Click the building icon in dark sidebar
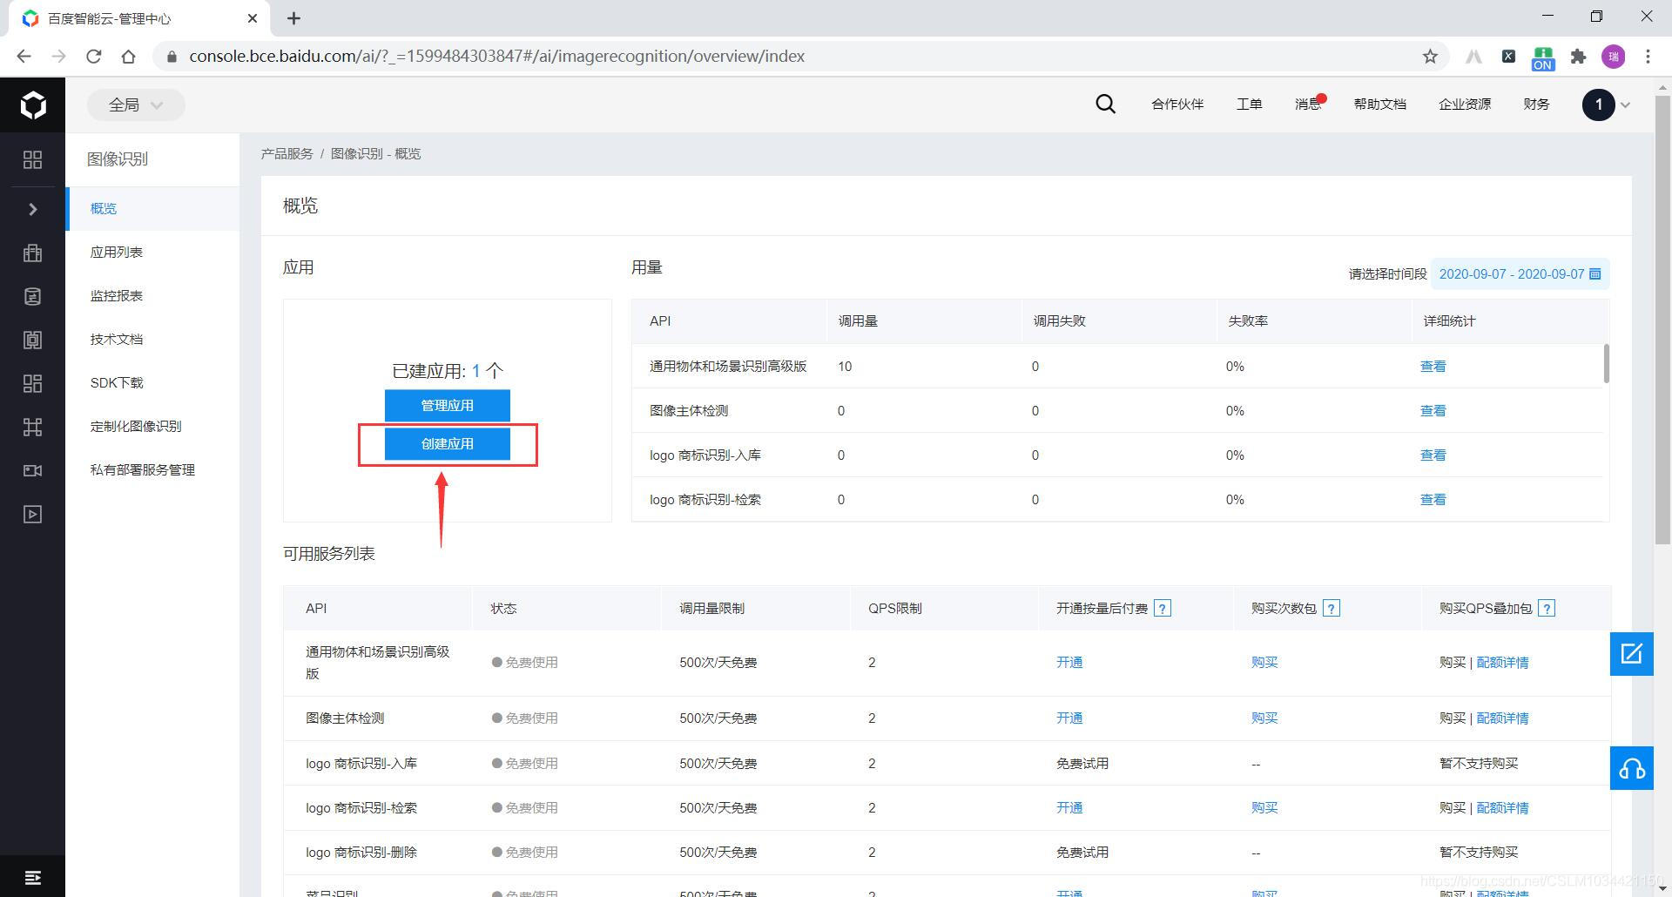The width and height of the screenshot is (1672, 897). click(32, 253)
